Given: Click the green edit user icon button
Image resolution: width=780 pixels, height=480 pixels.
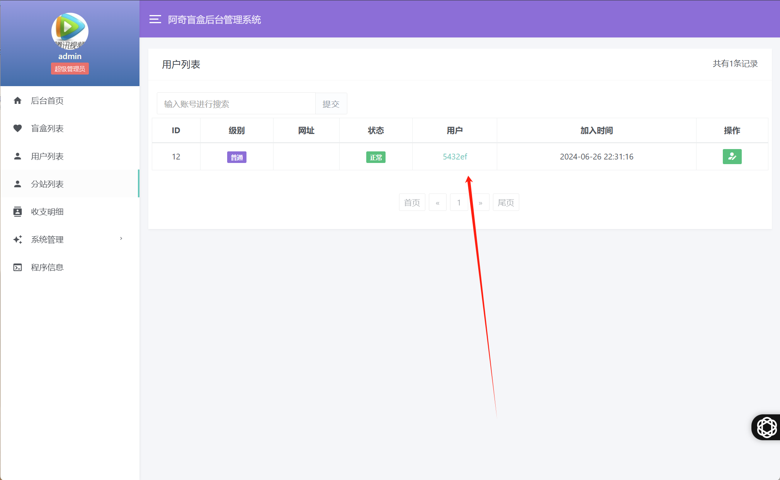Looking at the screenshot, I should click(732, 156).
